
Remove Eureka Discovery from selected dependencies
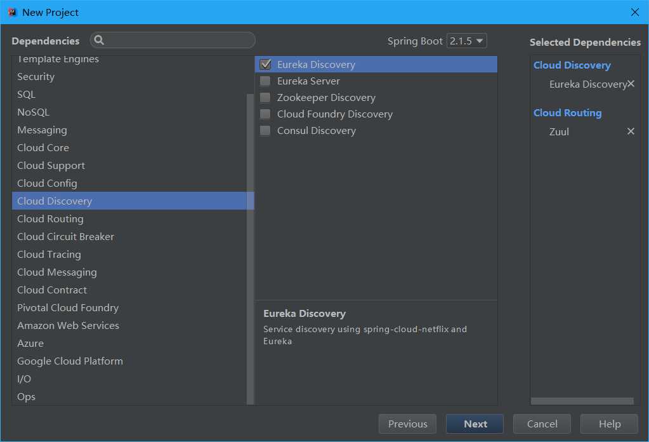click(x=631, y=84)
